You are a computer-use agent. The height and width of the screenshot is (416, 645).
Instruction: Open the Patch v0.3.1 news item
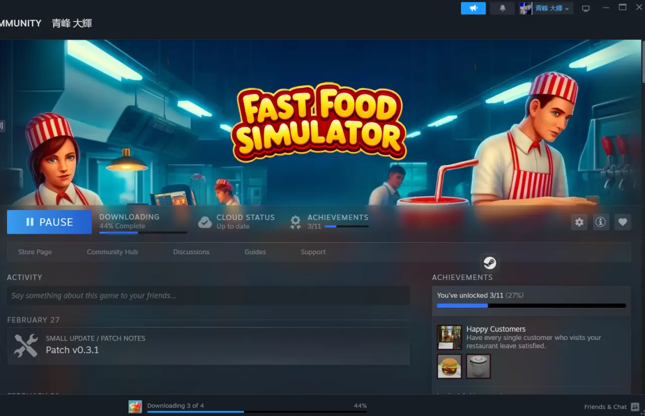[x=208, y=346]
